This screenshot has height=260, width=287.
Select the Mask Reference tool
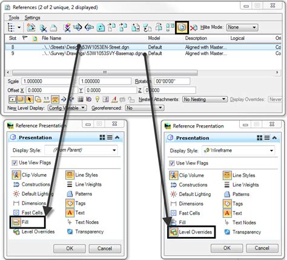click(53, 28)
